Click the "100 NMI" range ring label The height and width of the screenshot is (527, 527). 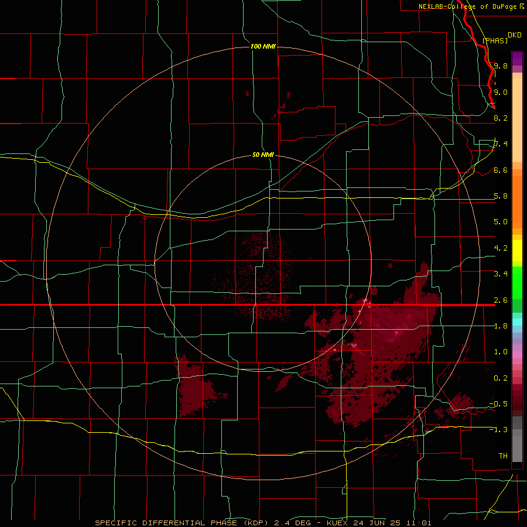(263, 46)
